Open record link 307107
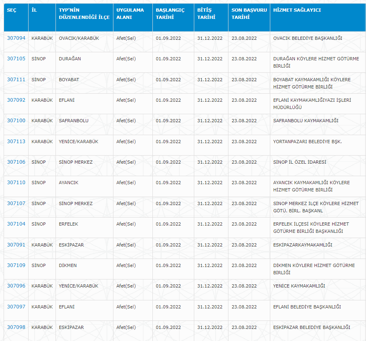Image resolution: width=366 pixels, height=341 pixels. (x=16, y=203)
